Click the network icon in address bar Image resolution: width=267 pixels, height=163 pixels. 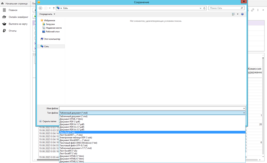click(x=58, y=8)
